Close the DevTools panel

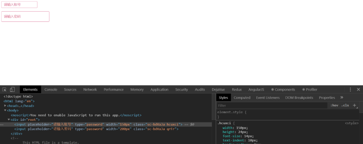[x=358, y=89]
